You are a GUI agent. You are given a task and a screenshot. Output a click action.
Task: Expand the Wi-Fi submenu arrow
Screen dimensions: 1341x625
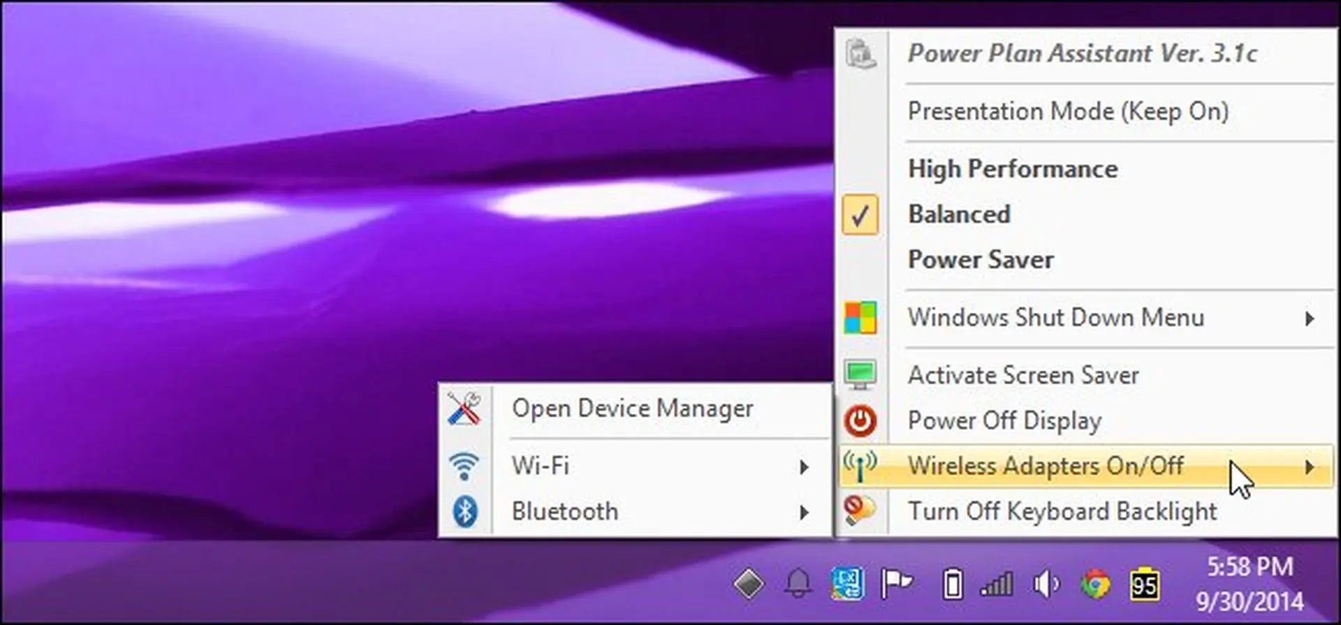pyautogui.click(x=805, y=467)
